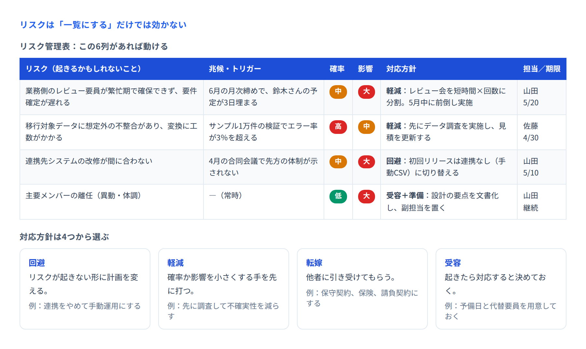Viewport: 586px width, 349px height.
Task: Click the 担当／期限 column header
Action: point(542,69)
